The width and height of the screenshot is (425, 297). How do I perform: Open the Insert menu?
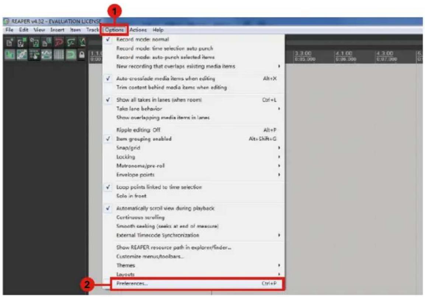[58, 30]
